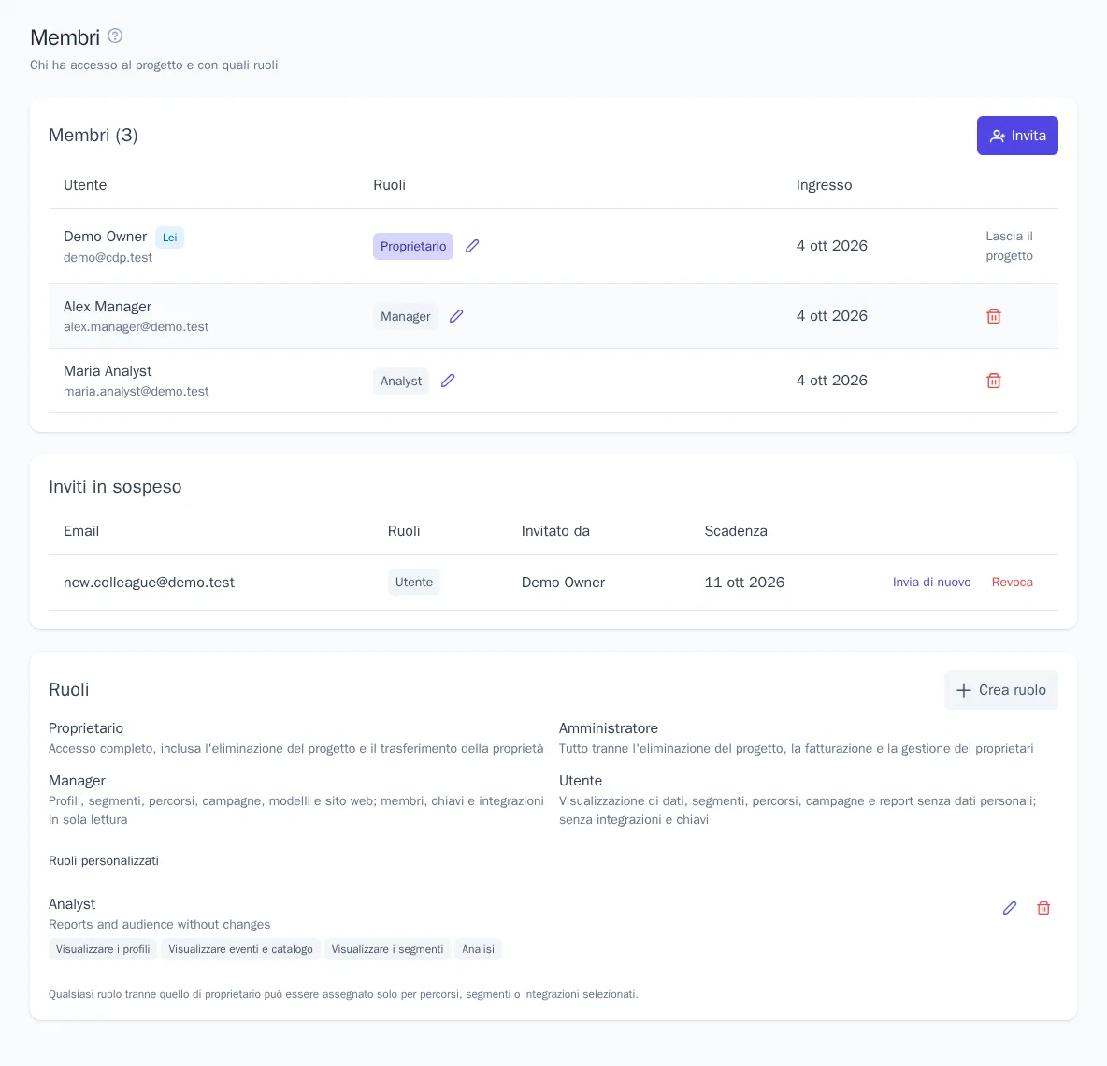Click the 11 ott 2026 expiry date
This screenshot has height=1066, width=1107.
coord(744,583)
